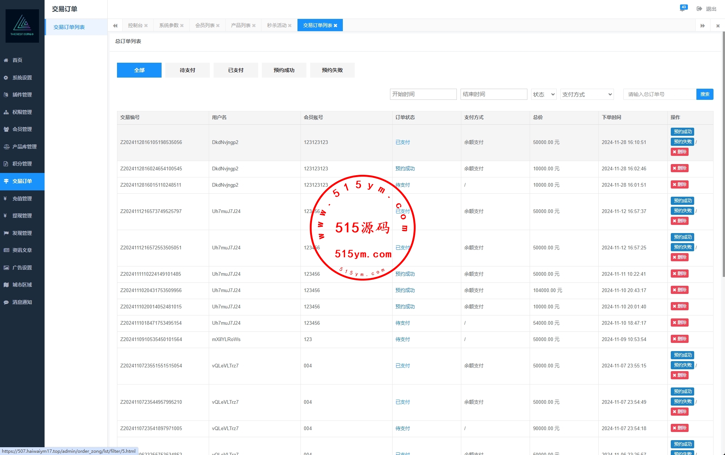Click the logout icon at top right
The image size is (725, 455).
click(699, 9)
